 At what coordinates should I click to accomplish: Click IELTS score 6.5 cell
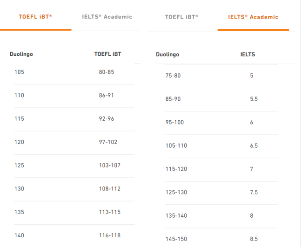point(254,146)
